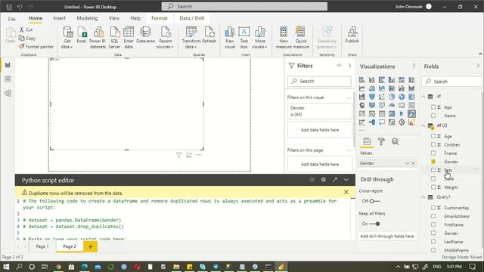Click Add drill-through fields here
Viewport: 484px width, 272px height.
click(x=386, y=236)
